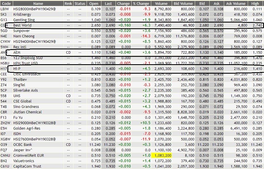264x169 pixels.
Task: Click the Sunpower stock name
Action: pos(21,31)
